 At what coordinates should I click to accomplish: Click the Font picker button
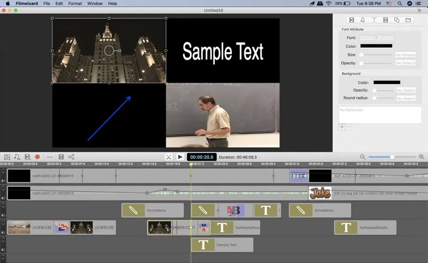pyautogui.click(x=376, y=38)
